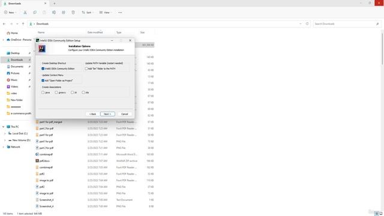
Task: Go forward with Explorer's forward arrow
Action: click(11, 24)
